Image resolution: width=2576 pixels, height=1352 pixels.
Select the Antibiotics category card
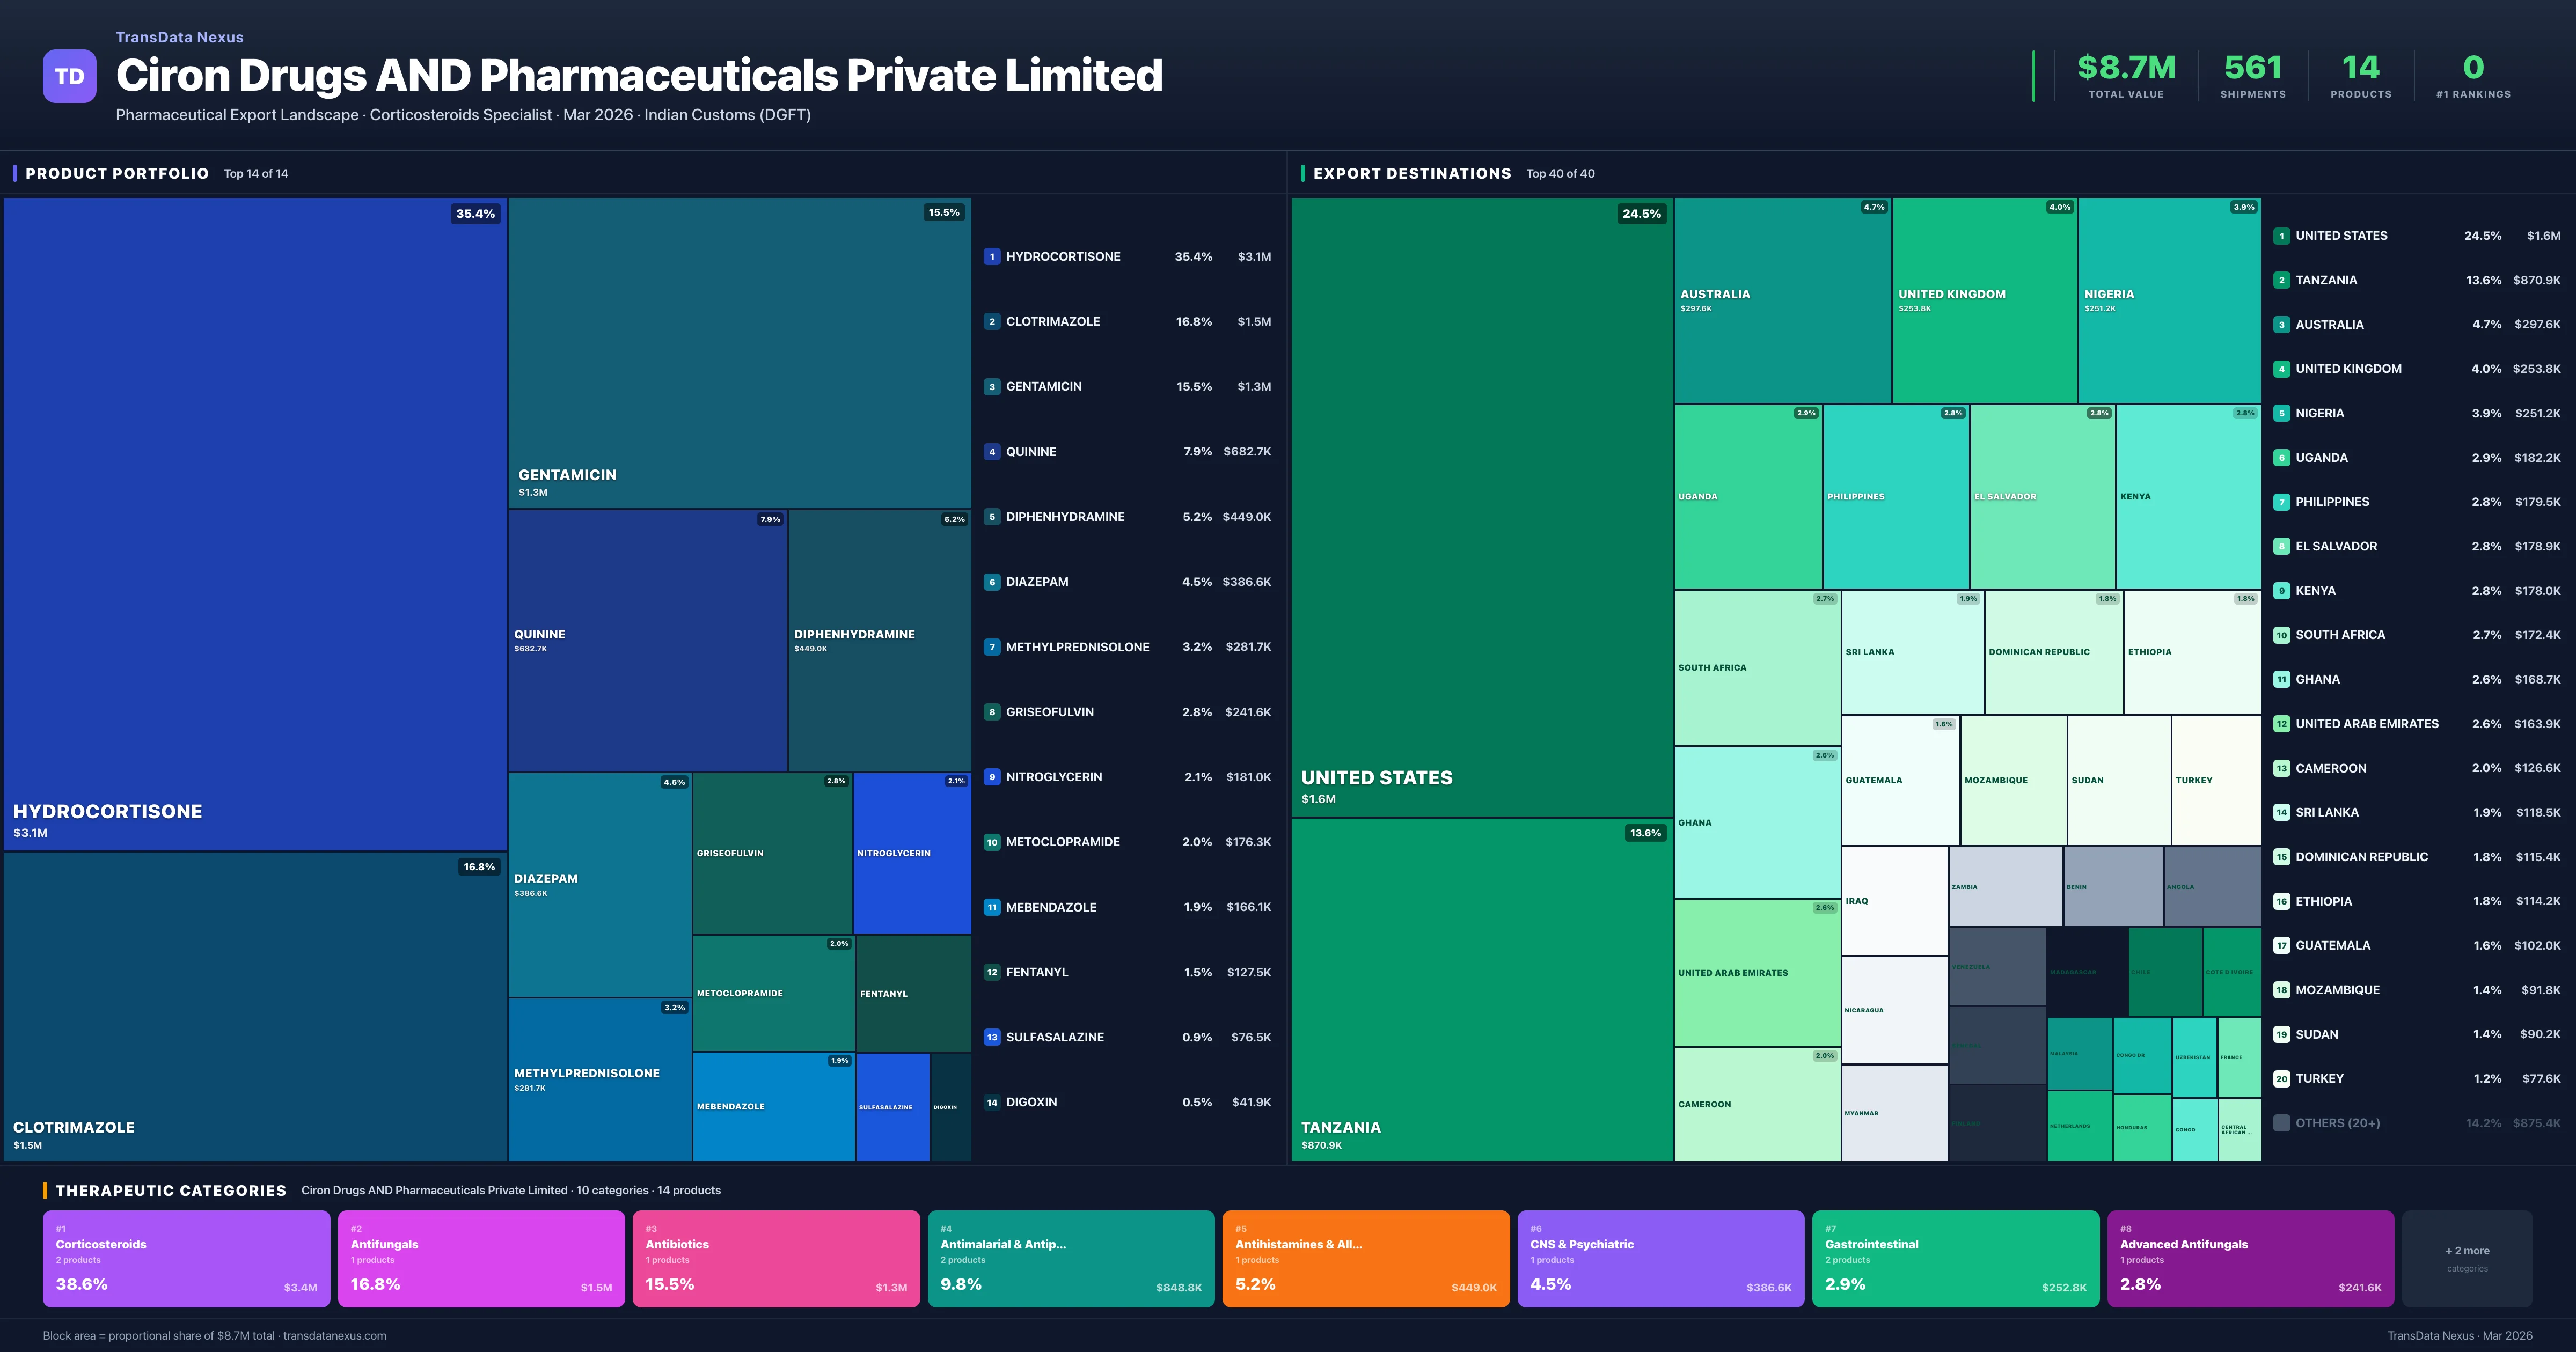776,1258
